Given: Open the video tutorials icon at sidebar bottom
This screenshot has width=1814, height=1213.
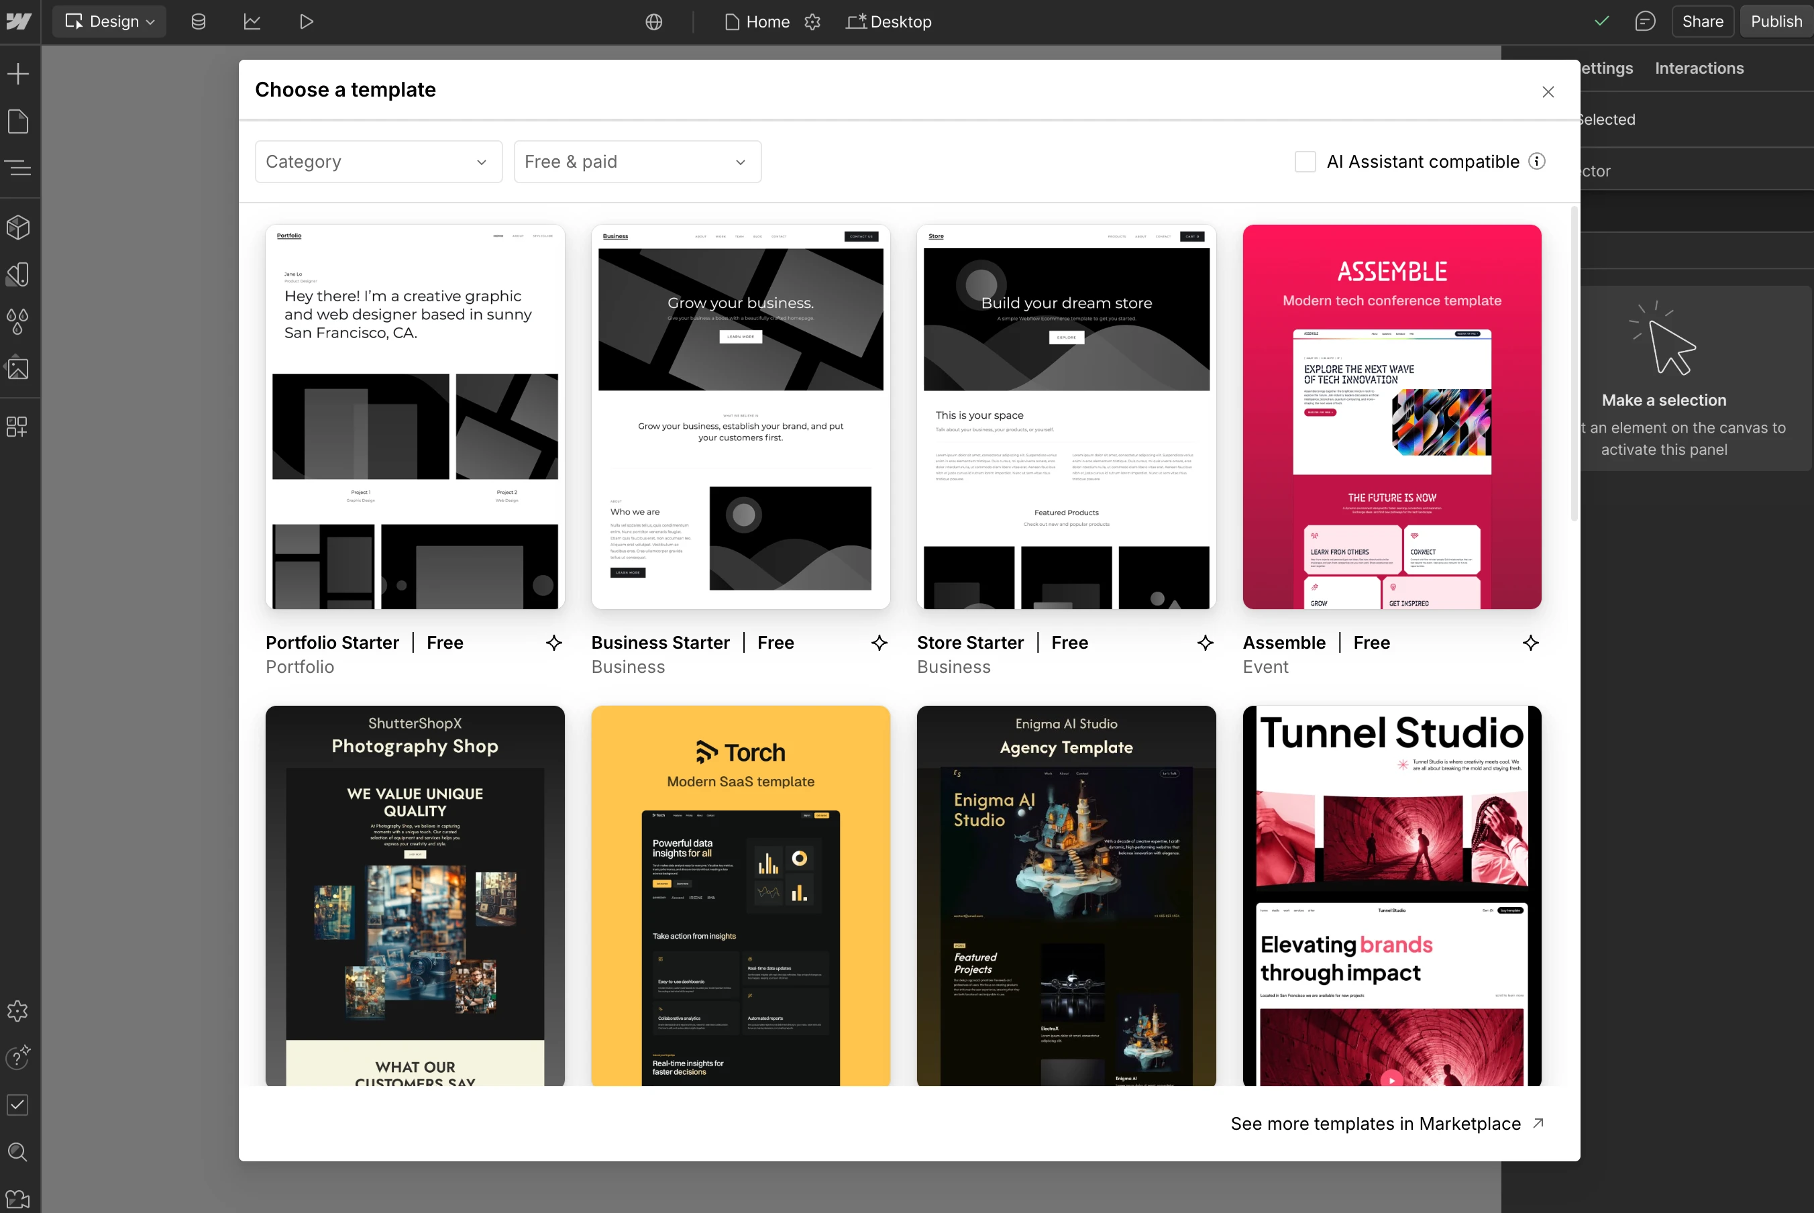Looking at the screenshot, I should [x=18, y=1199].
